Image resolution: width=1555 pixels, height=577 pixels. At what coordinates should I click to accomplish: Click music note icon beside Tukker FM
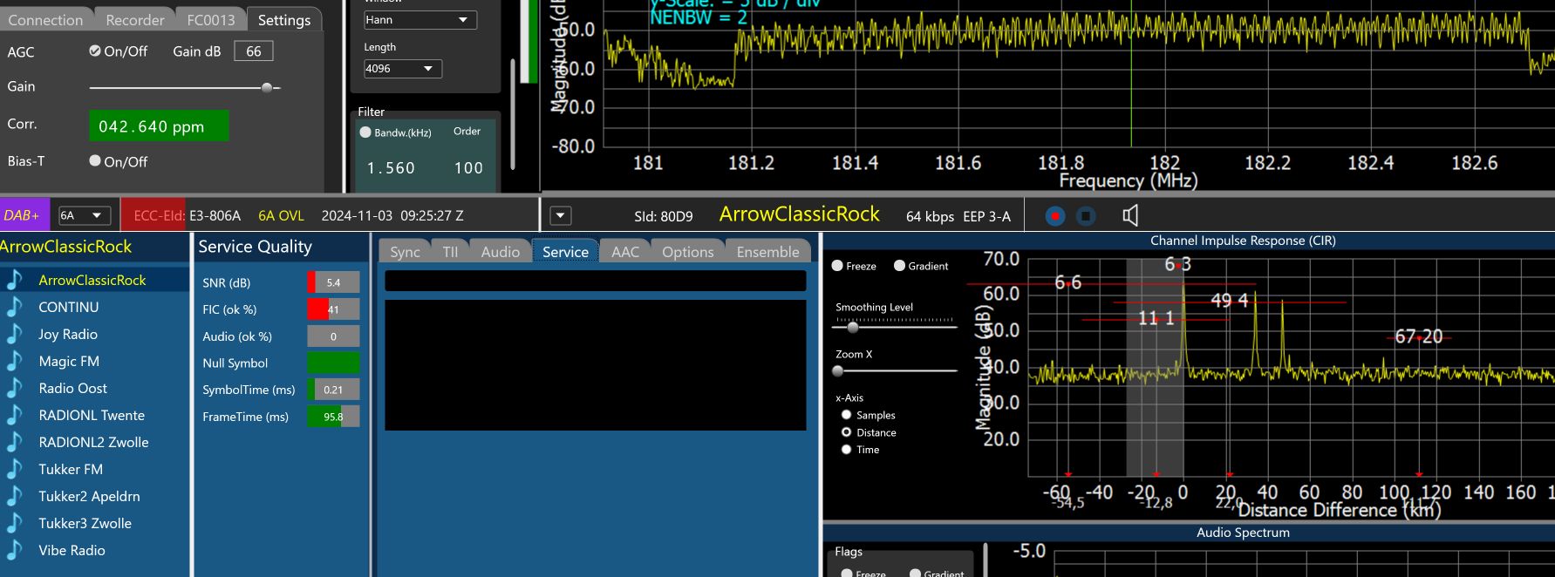pos(15,469)
